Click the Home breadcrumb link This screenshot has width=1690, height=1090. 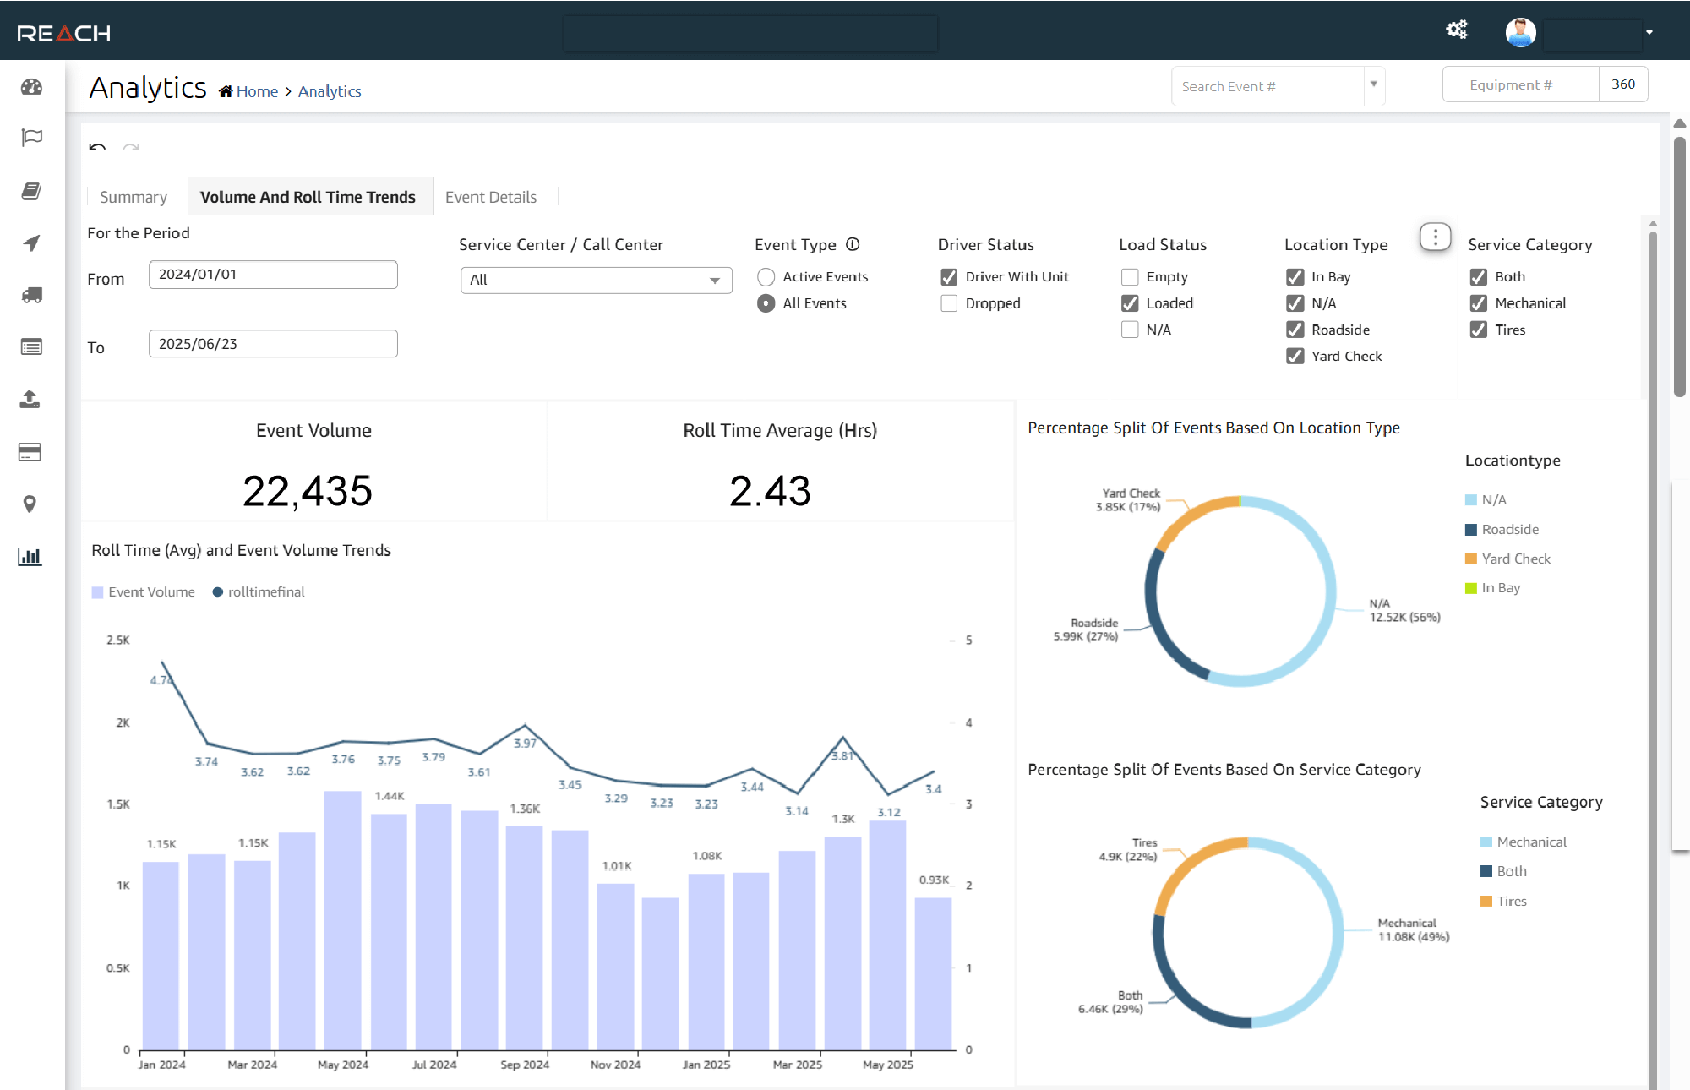point(257,91)
